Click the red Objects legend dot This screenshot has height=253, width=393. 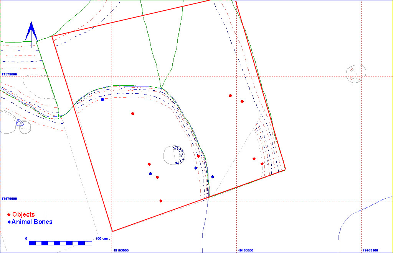point(8,215)
